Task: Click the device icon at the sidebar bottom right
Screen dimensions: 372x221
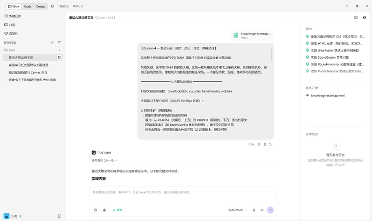Action: [59, 216]
